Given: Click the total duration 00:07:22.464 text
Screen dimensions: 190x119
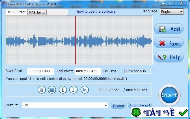Looking at the screenshot, I should click(137, 90).
